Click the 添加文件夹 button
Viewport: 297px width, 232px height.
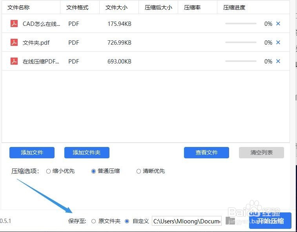(x=87, y=152)
